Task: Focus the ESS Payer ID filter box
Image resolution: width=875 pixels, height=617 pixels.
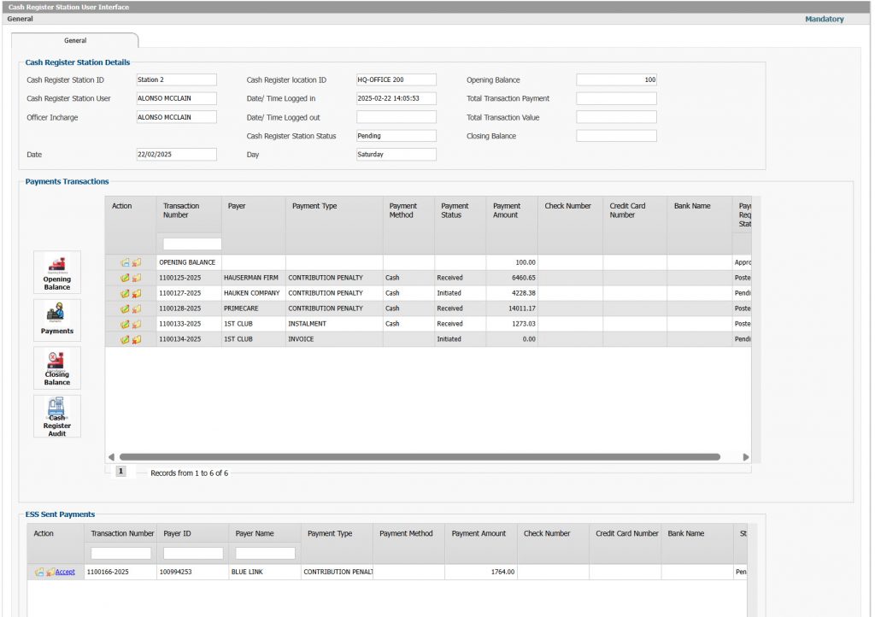Action: (193, 553)
